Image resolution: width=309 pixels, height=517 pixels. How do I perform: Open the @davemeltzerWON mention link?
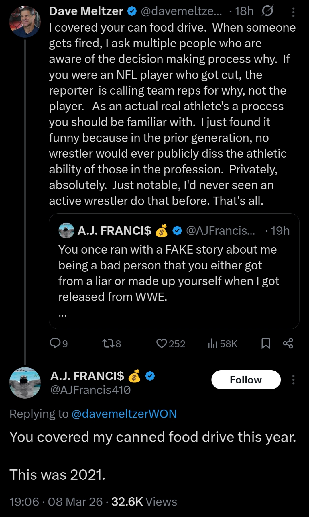(x=124, y=414)
